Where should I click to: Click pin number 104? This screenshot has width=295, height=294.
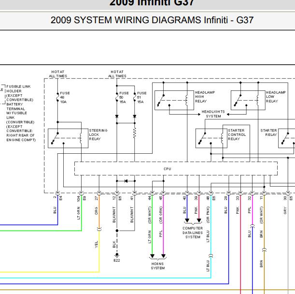pos(78,199)
